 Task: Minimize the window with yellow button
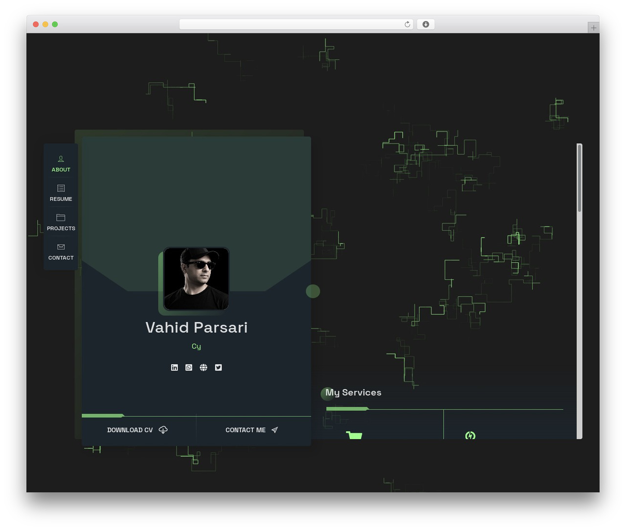tap(45, 24)
